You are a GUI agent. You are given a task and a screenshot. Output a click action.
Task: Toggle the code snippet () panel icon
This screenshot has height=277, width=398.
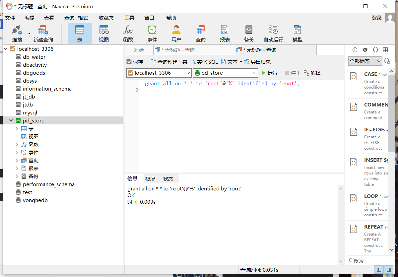pos(375,49)
